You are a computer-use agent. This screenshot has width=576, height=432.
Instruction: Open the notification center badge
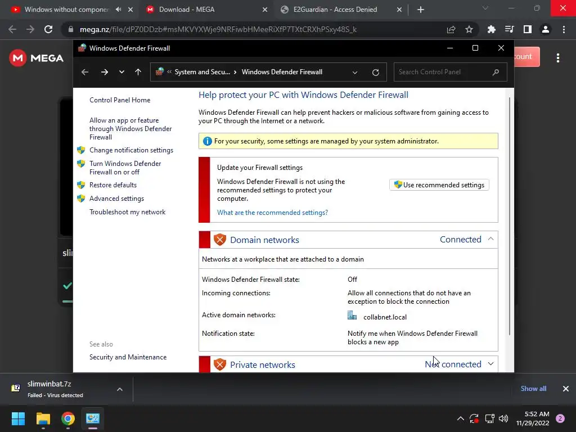click(560, 418)
